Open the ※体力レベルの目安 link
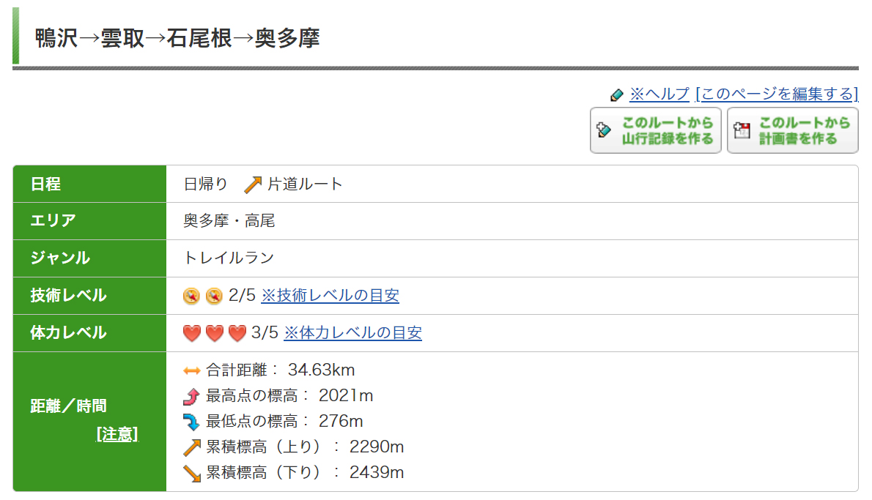The height and width of the screenshot is (500, 872). pos(353,332)
